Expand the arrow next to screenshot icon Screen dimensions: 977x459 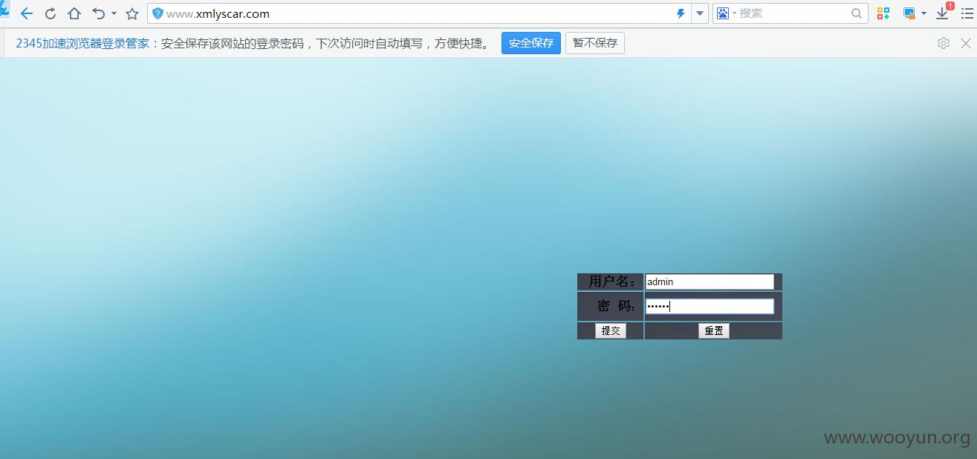click(924, 13)
